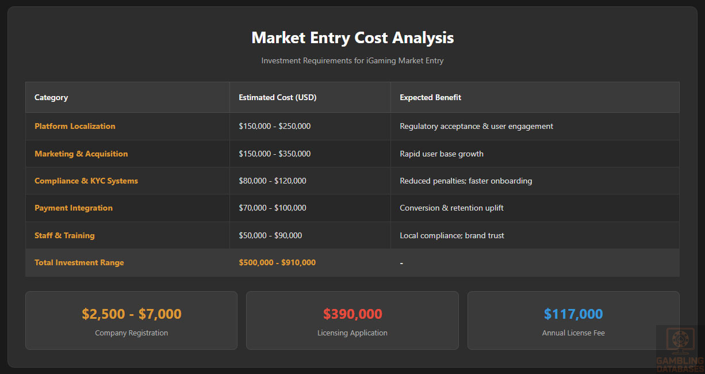The height and width of the screenshot is (374, 705).
Task: Click the Expected Benefit column header
Action: point(430,97)
